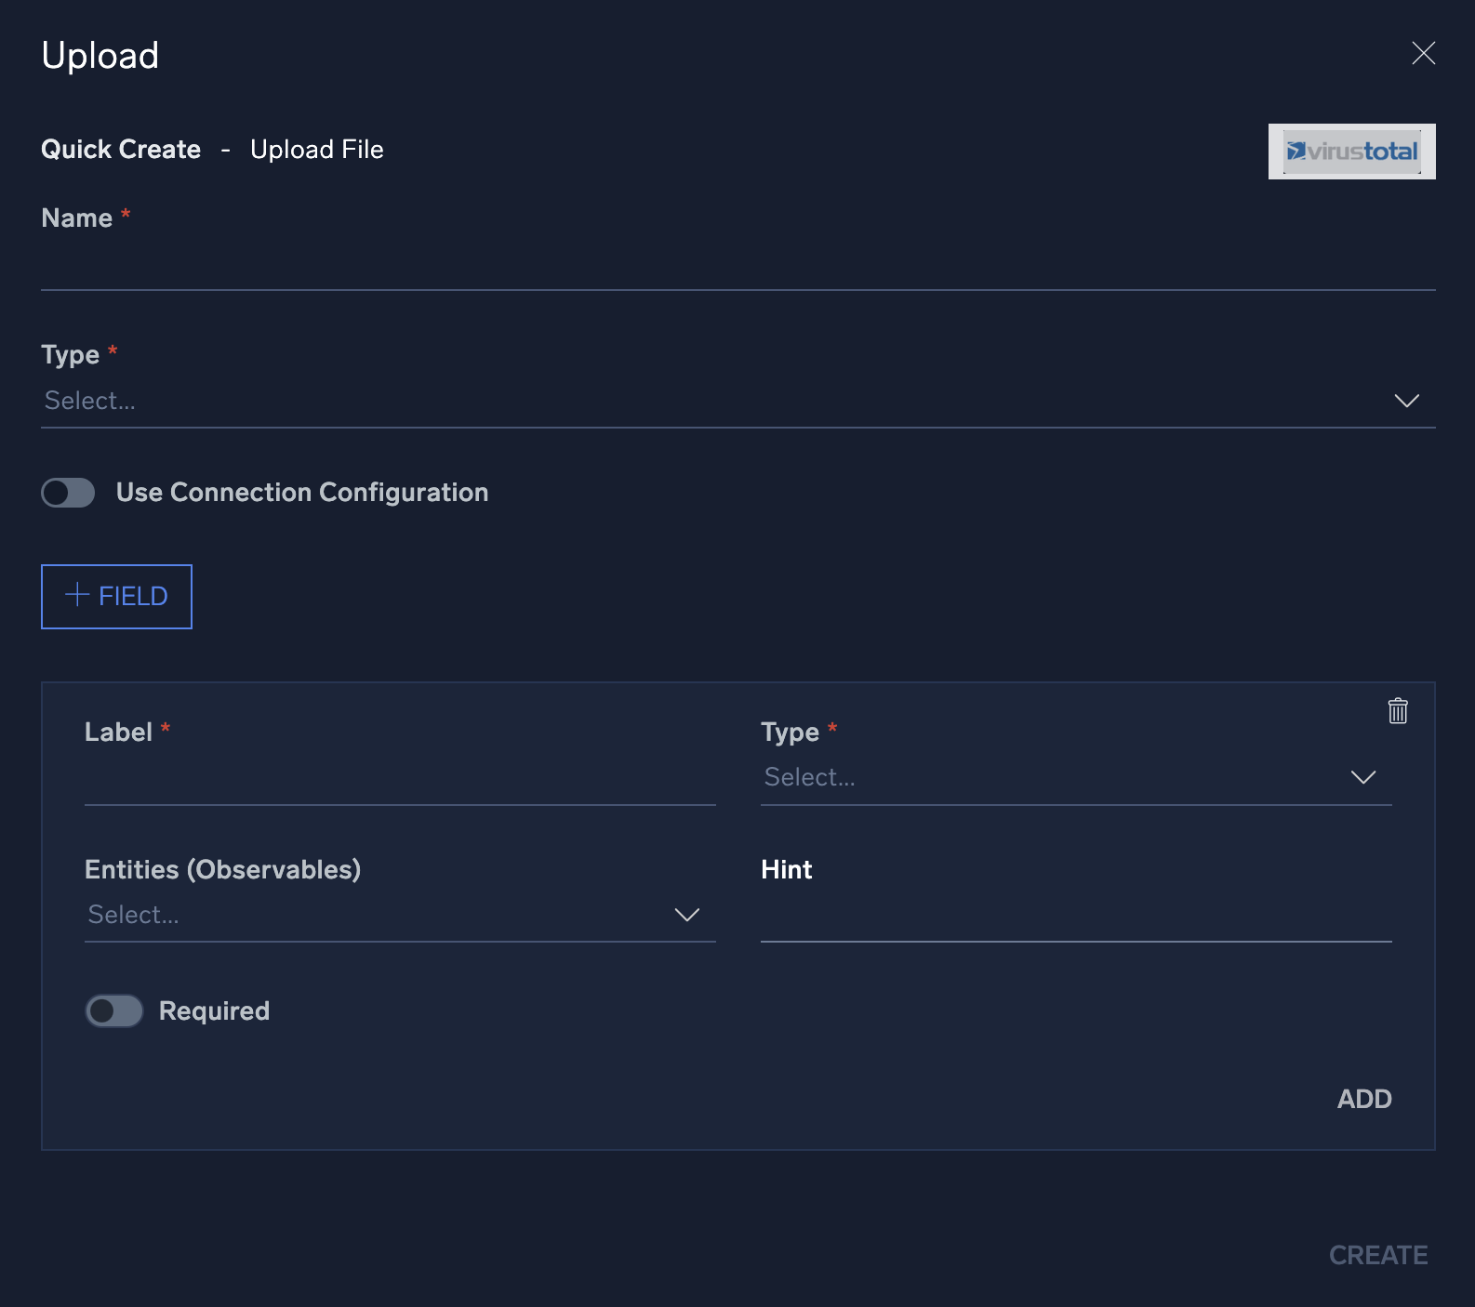Click the chevron arrow of the top Type selector
This screenshot has width=1475, height=1307.
pos(1406,401)
